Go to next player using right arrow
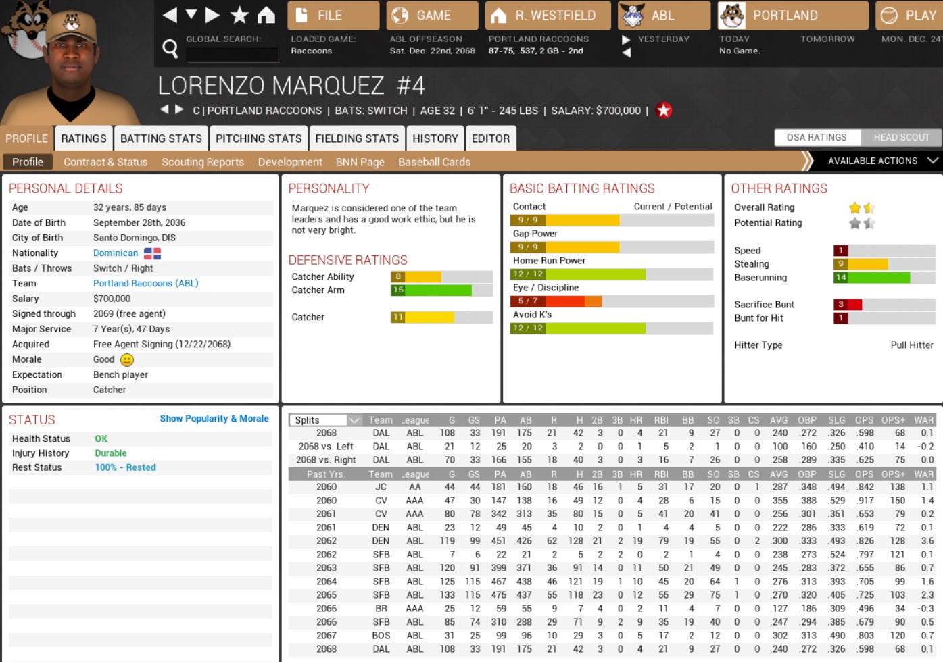Screen dimensions: 943x662 point(179,109)
